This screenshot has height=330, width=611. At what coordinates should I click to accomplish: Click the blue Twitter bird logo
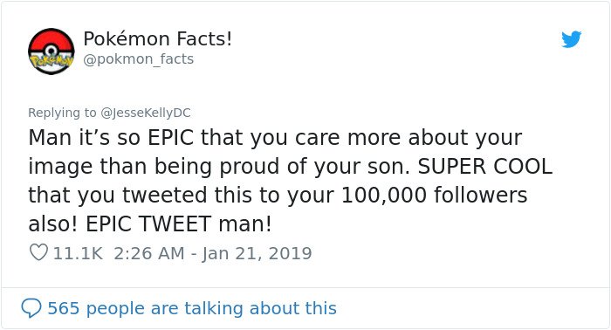pos(571,39)
